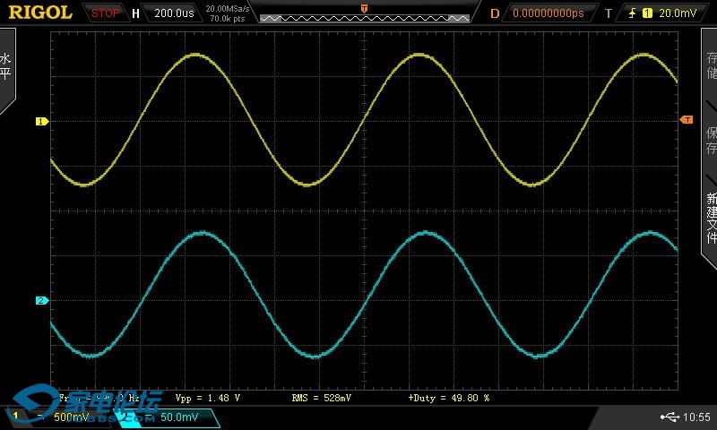Choose the 新建文件 new file option
717x430 pixels.
711,218
